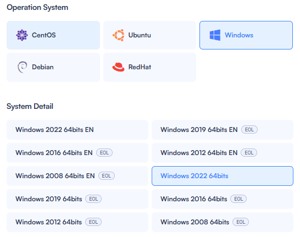Click EOL badge on Windows 2016 64bits EN
300x237 pixels.
point(104,152)
